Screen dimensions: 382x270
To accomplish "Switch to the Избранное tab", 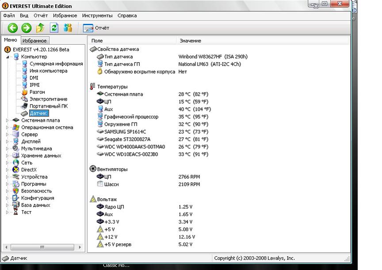I will click(34, 41).
